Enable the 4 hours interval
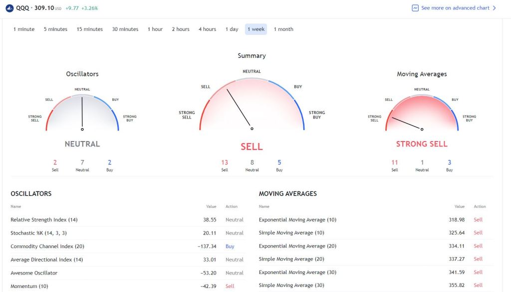Viewport: 511px width, 292px height. point(207,29)
